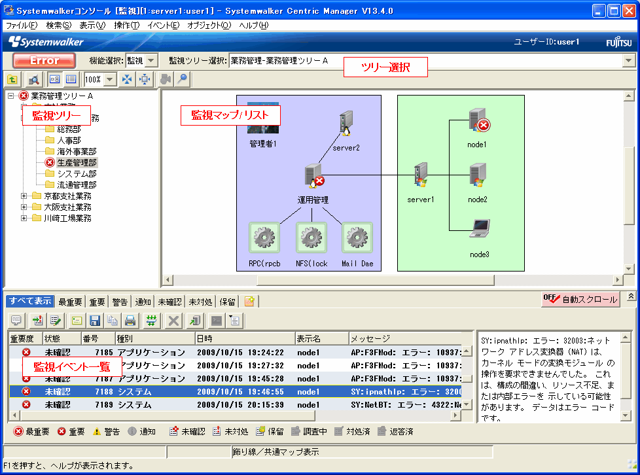Image resolution: width=640 pixels, height=475 pixels.
Task: Open the 表示(V) menu
Action: (92, 26)
